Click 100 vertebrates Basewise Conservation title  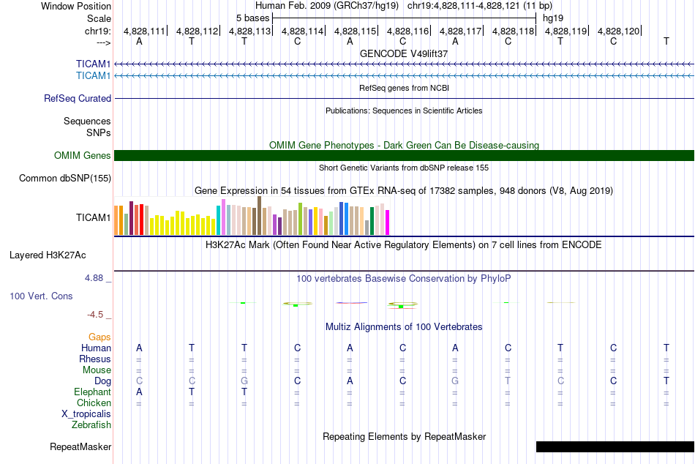tap(404, 279)
